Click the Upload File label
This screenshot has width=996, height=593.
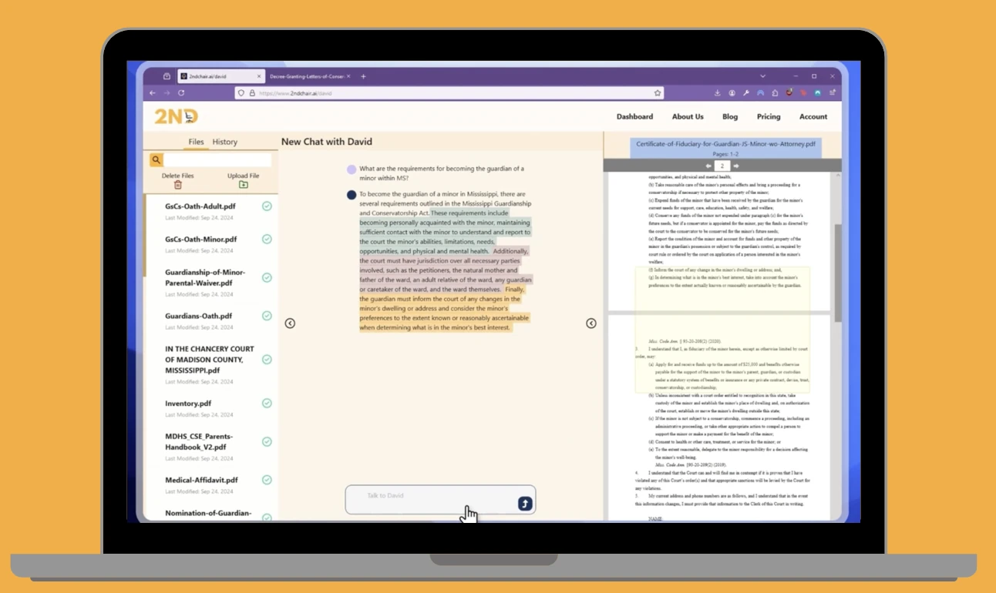click(243, 176)
